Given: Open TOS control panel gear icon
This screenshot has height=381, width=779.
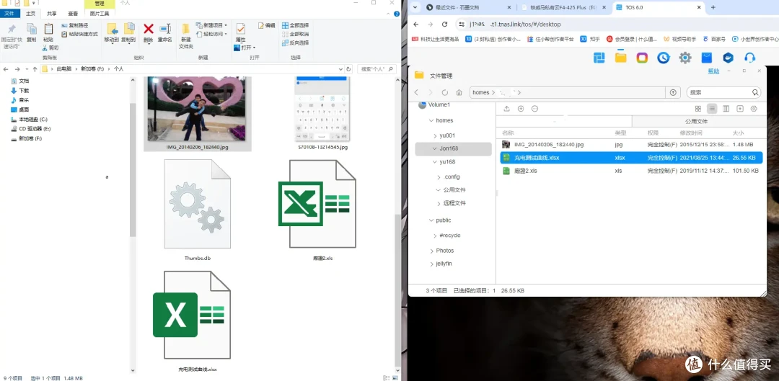Looking at the screenshot, I should tap(685, 58).
